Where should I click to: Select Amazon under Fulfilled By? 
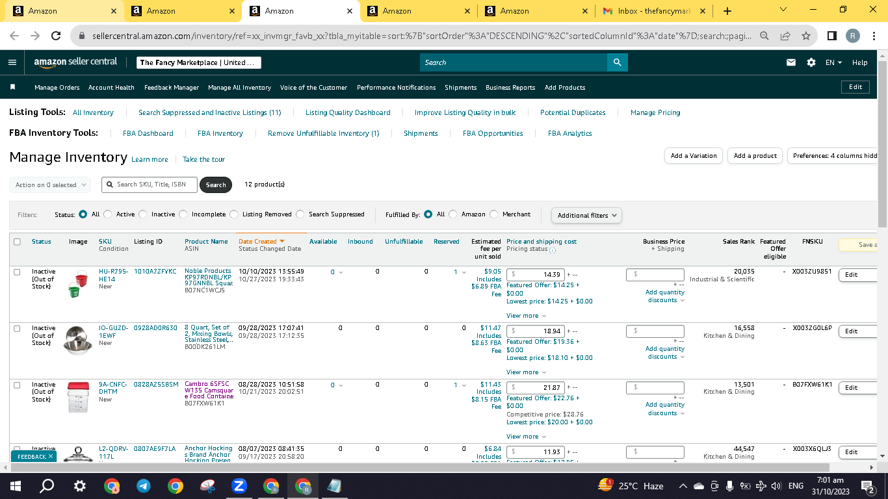click(453, 214)
